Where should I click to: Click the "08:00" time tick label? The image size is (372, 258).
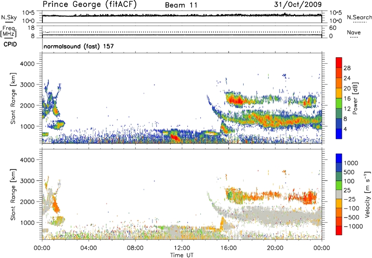135,248
